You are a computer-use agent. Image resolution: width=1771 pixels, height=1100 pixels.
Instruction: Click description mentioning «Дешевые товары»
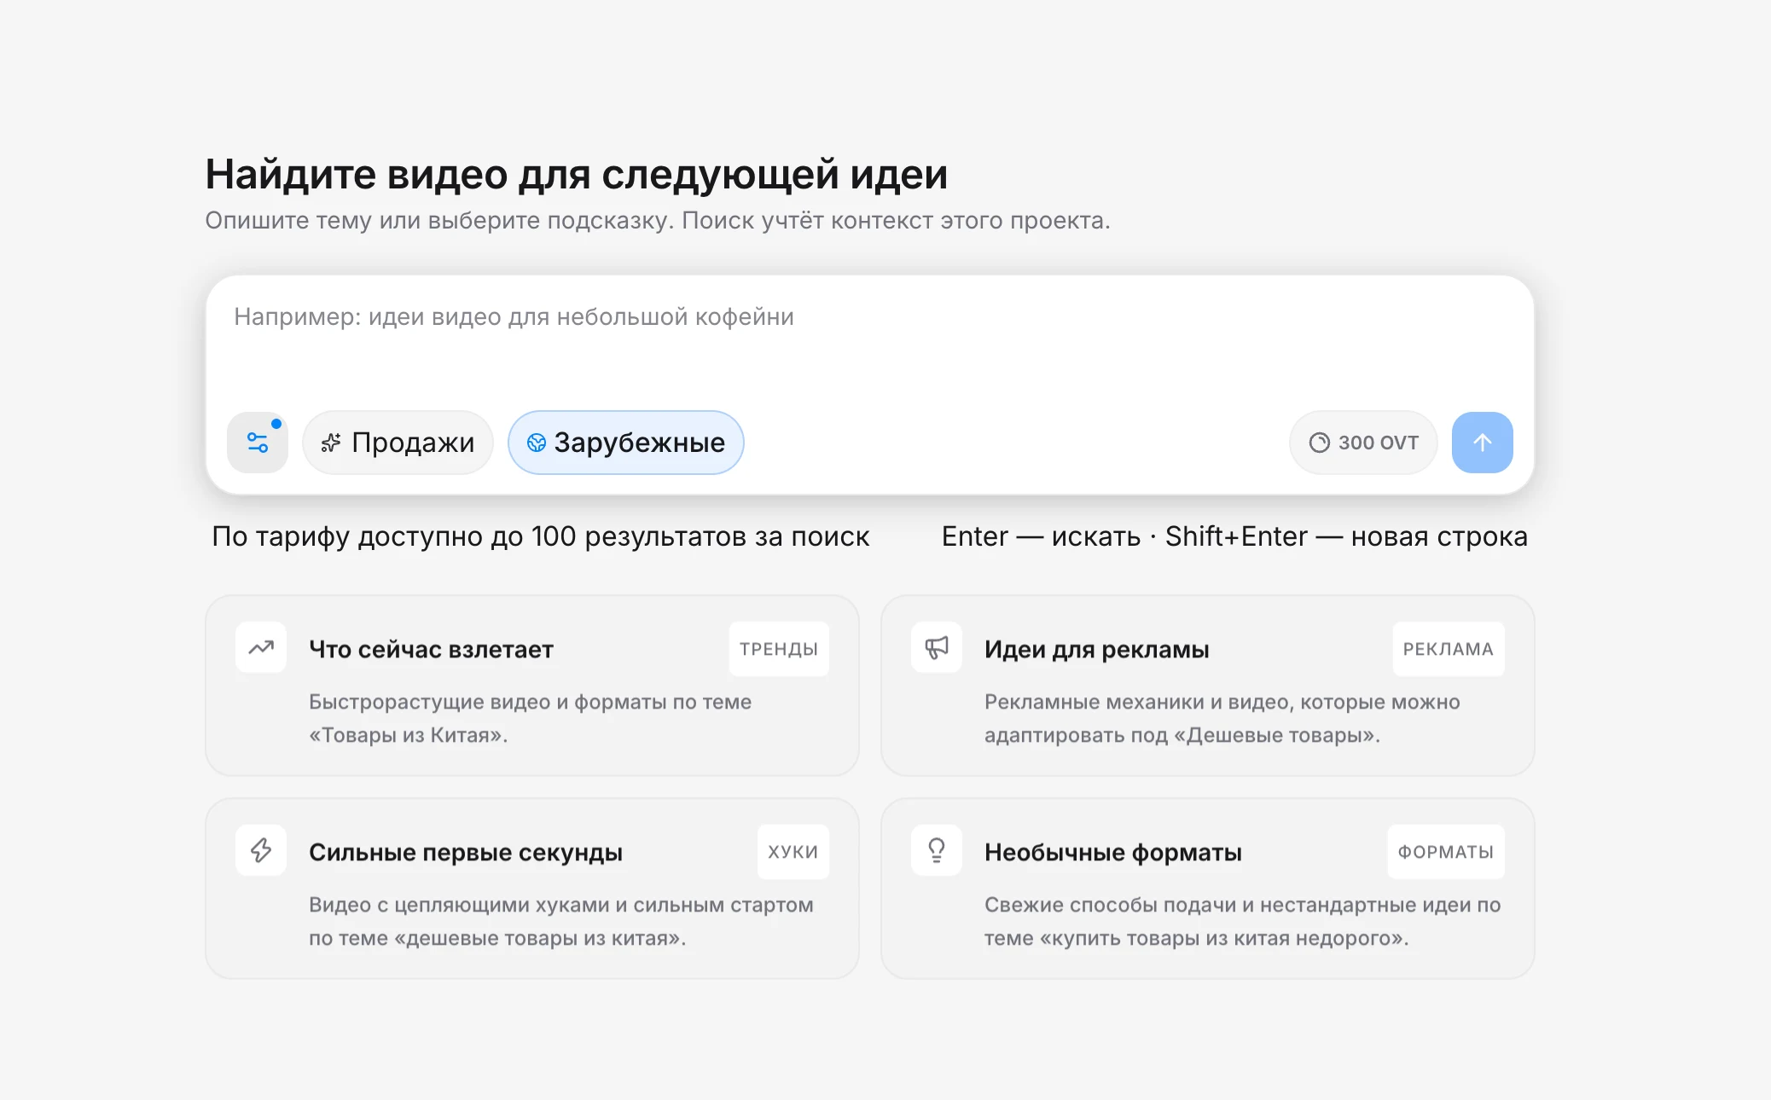click(x=1222, y=718)
